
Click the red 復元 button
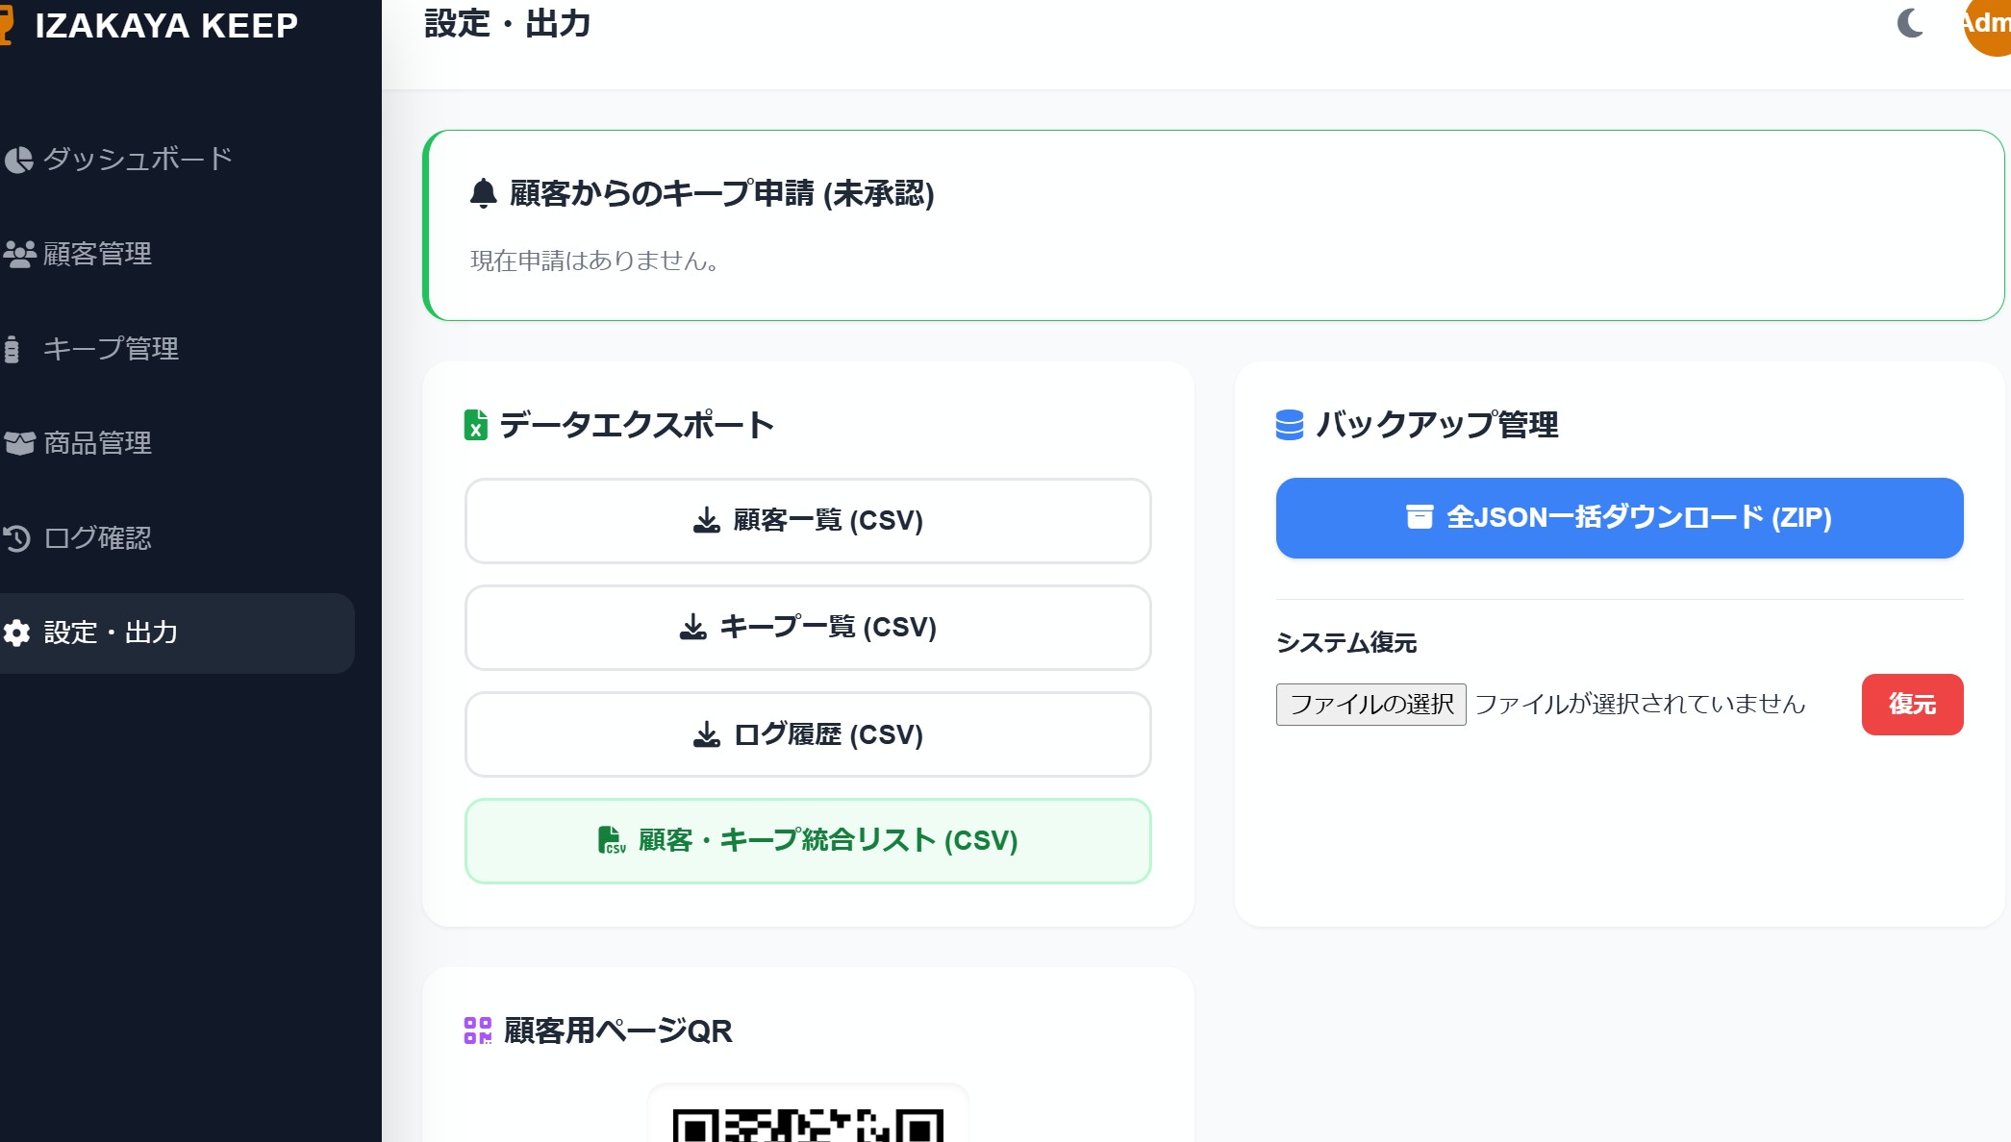click(1912, 705)
